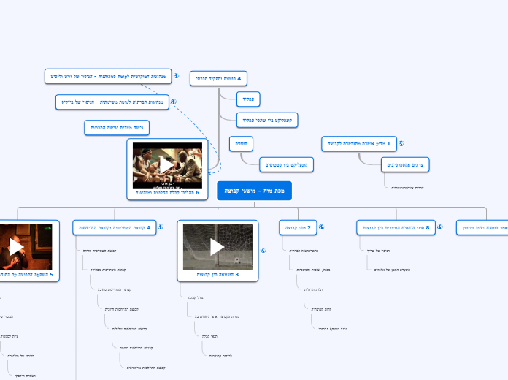
Task: Open globe link beside 4 קבוצת השתייכות node
Action: coord(161,227)
